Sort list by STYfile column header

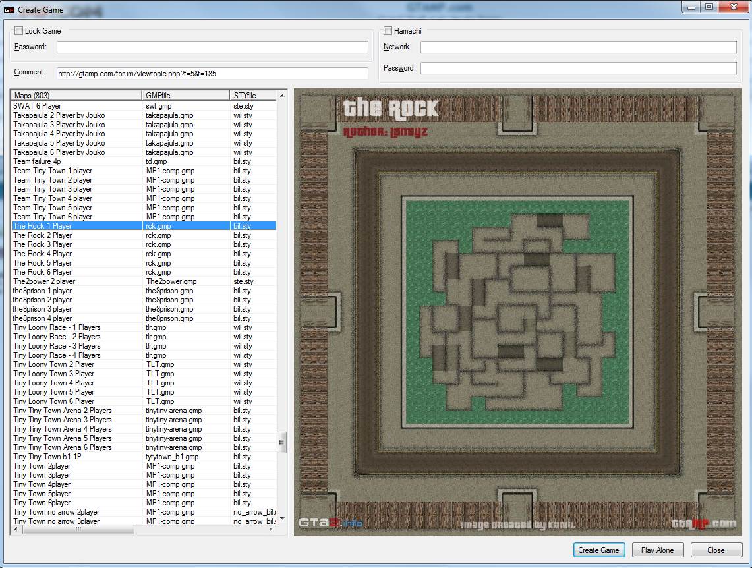coord(252,96)
